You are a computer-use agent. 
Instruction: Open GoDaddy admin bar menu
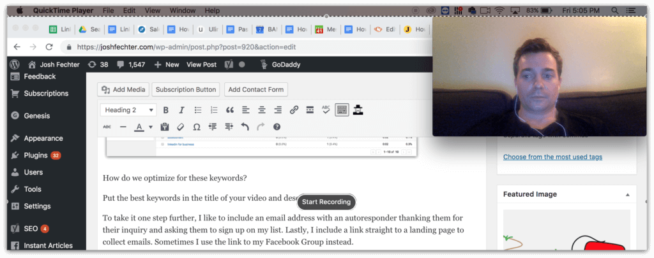[x=280, y=64]
